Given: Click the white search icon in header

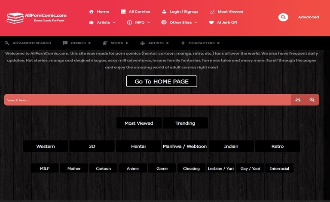Looking at the screenshot, I should point(283,17).
